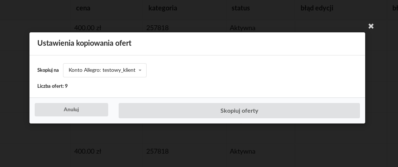
Task: Click the 'Konto Allegro: testowy_klient' account text
Action: (x=101, y=70)
